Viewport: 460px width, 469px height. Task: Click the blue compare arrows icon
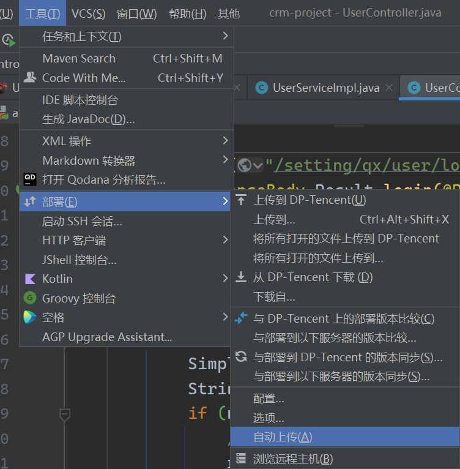point(241,318)
